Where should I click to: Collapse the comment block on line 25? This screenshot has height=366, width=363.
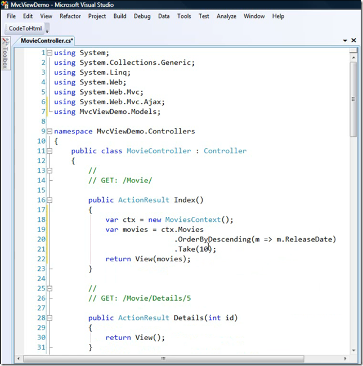(50, 288)
